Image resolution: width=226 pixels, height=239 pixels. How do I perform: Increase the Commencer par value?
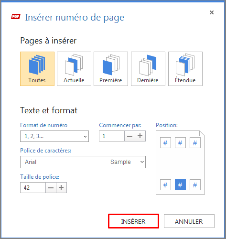[140, 136]
